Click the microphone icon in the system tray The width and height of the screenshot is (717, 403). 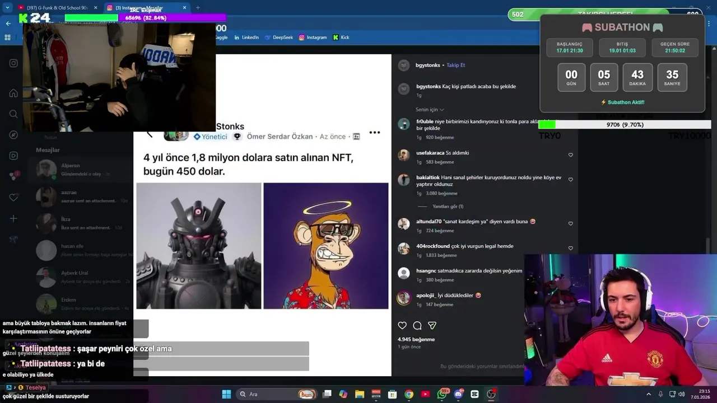click(660, 394)
